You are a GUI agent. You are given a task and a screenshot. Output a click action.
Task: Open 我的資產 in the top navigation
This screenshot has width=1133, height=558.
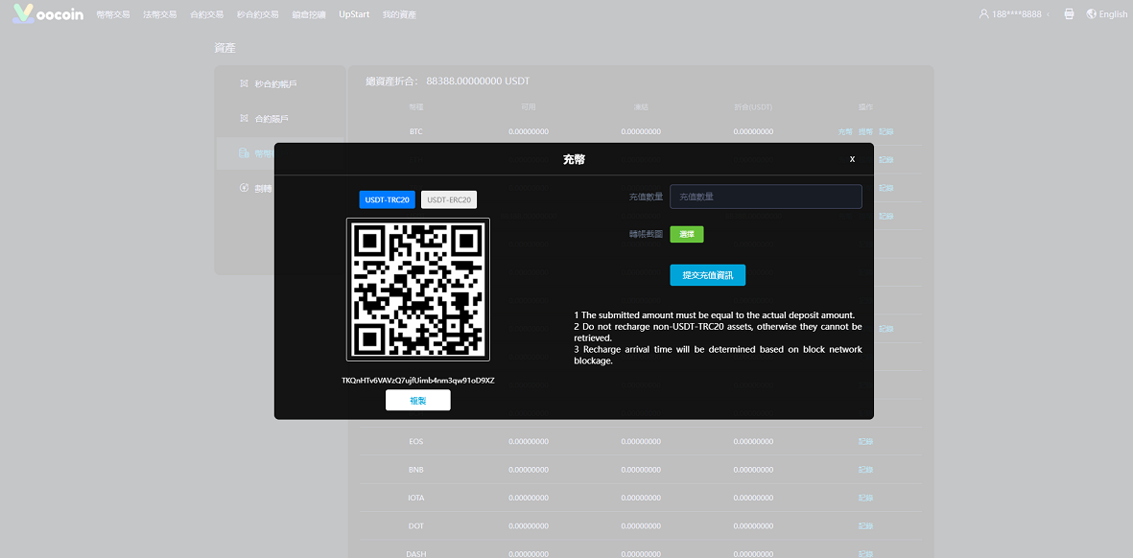click(399, 15)
